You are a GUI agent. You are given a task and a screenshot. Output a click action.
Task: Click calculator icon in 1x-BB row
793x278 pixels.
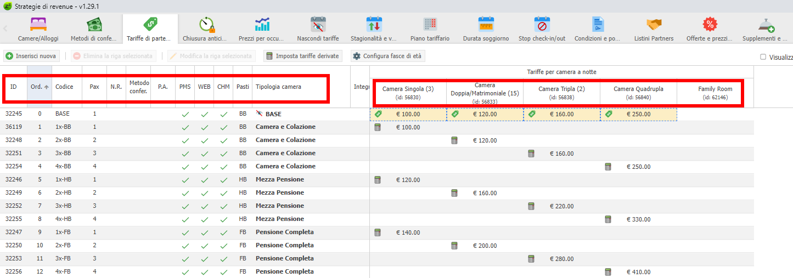(x=378, y=127)
